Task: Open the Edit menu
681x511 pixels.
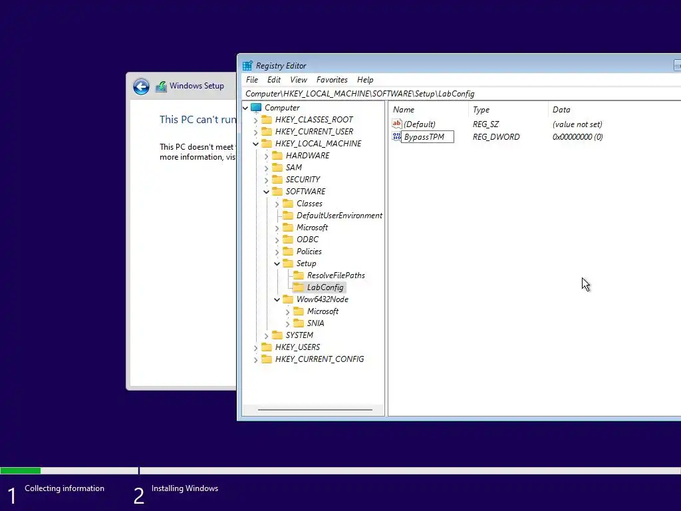Action: pos(273,80)
